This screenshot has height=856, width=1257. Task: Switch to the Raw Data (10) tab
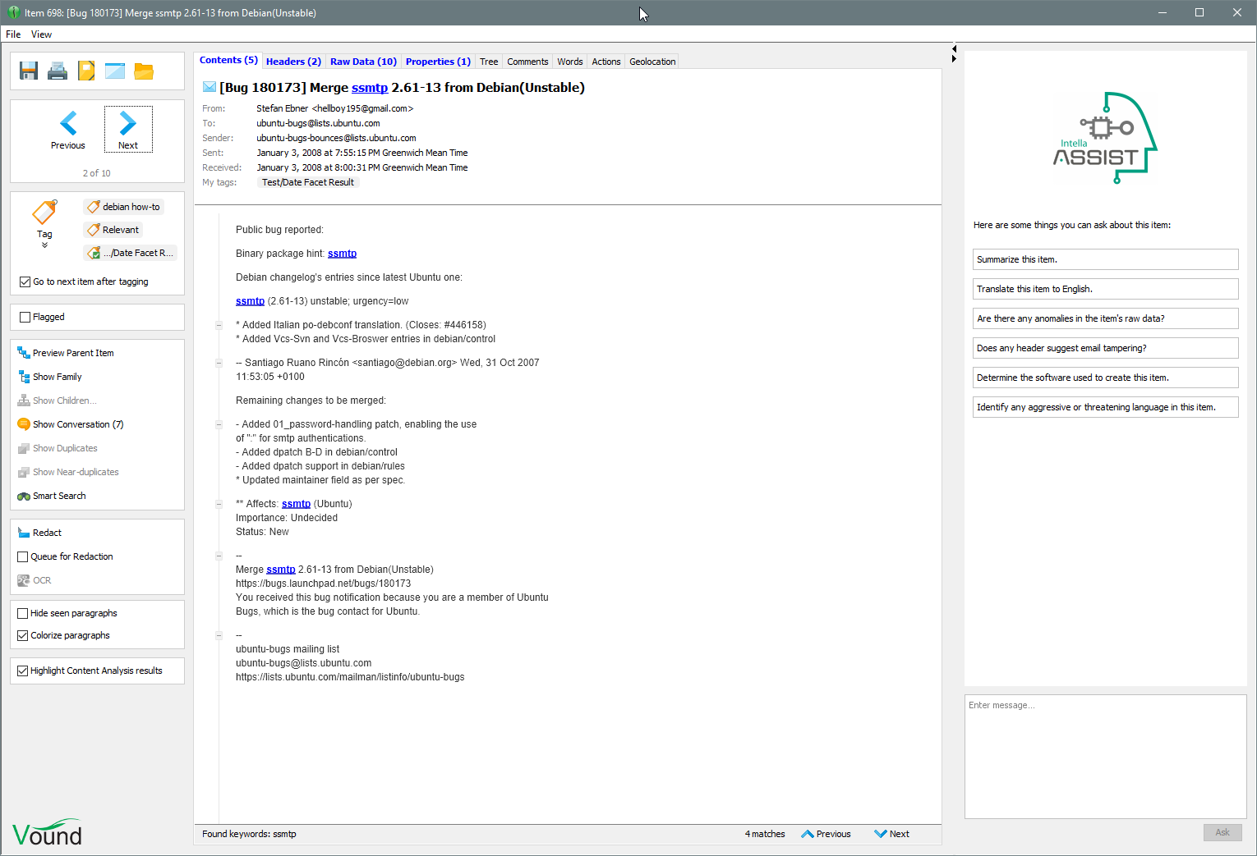click(x=363, y=62)
